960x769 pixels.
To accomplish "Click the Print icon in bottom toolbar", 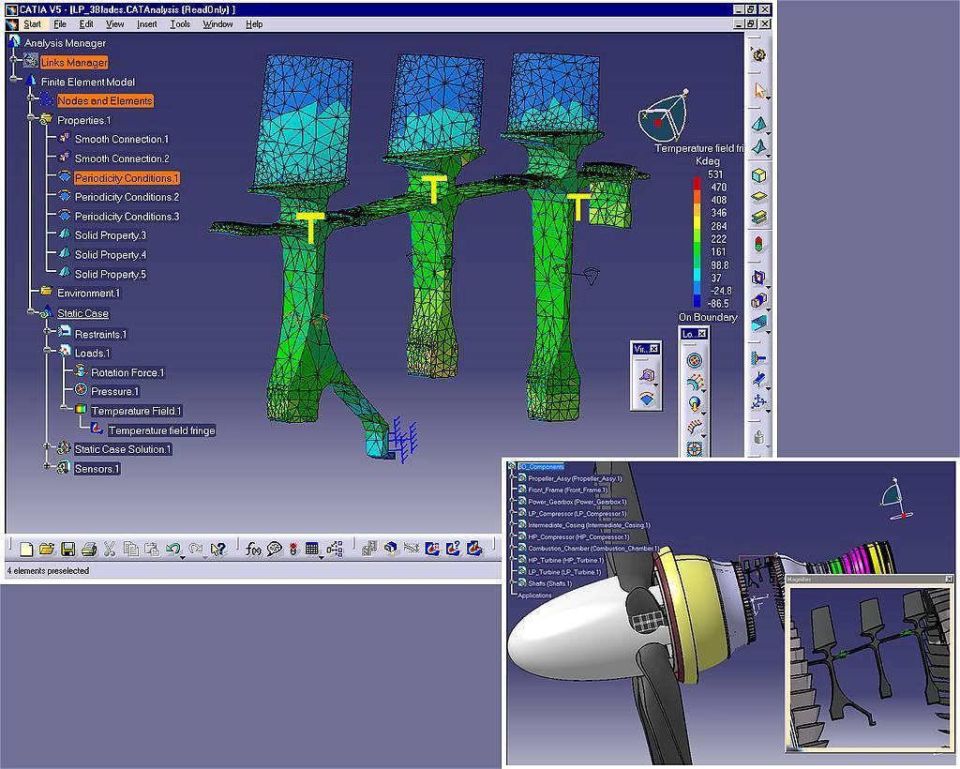I will 89,550.
